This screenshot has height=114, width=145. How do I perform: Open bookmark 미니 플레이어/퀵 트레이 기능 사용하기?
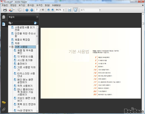[x=26, y=92]
